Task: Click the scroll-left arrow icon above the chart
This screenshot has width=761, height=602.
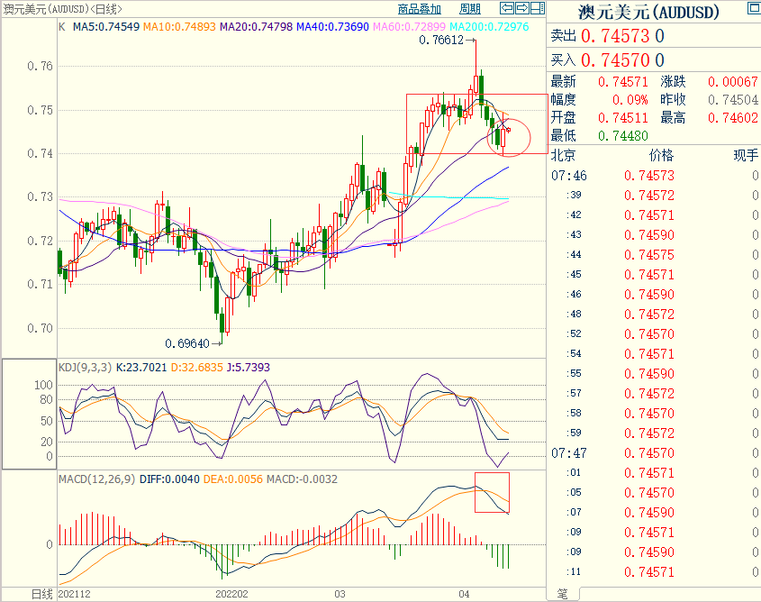Action: [507, 8]
